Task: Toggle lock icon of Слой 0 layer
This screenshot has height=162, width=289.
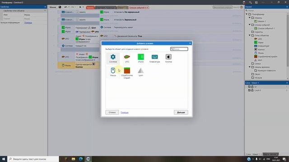Action: (x=252, y=90)
